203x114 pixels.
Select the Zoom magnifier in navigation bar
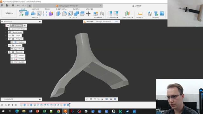click(x=98, y=99)
